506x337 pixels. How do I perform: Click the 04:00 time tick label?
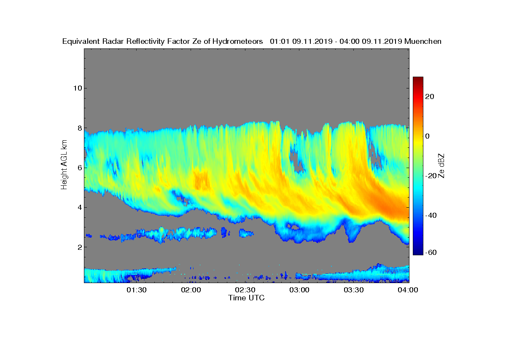(409, 290)
